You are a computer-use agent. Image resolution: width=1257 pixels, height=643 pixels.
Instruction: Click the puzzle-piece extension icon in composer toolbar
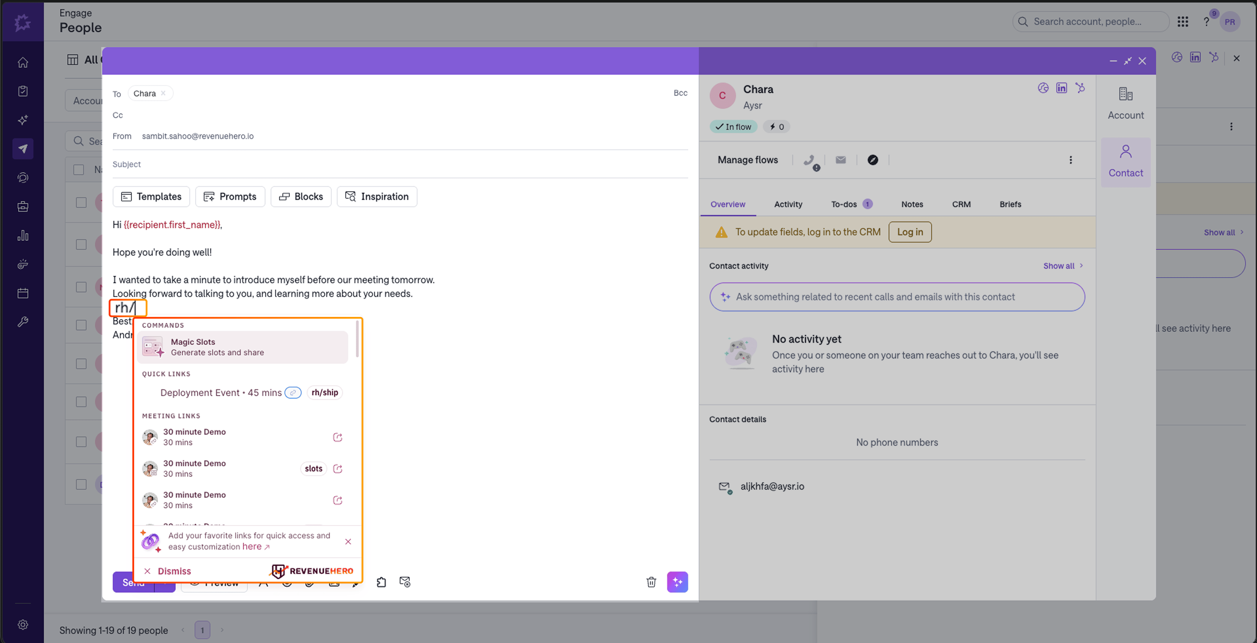(x=382, y=582)
